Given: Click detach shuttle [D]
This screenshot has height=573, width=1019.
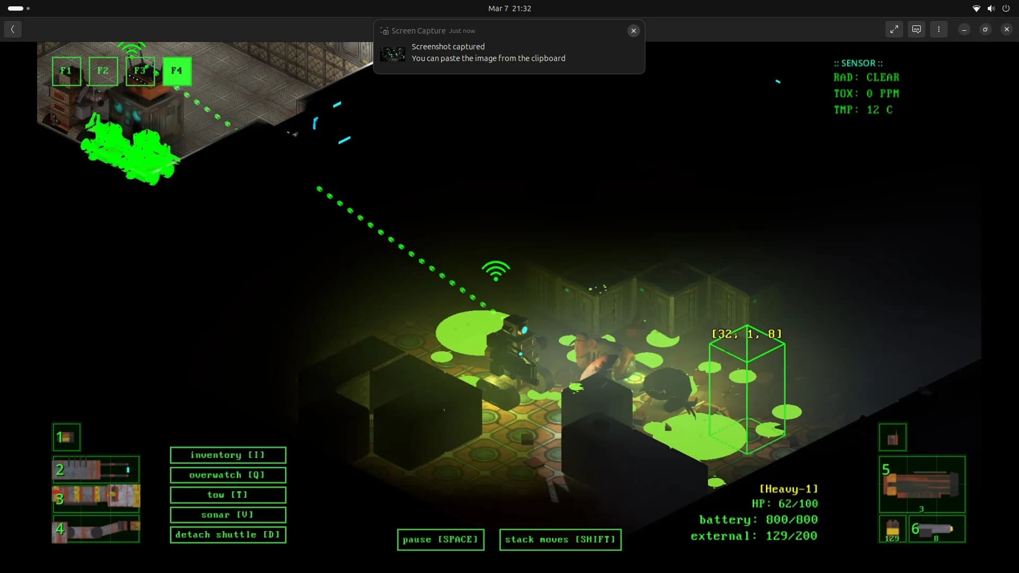Looking at the screenshot, I should pos(228,535).
